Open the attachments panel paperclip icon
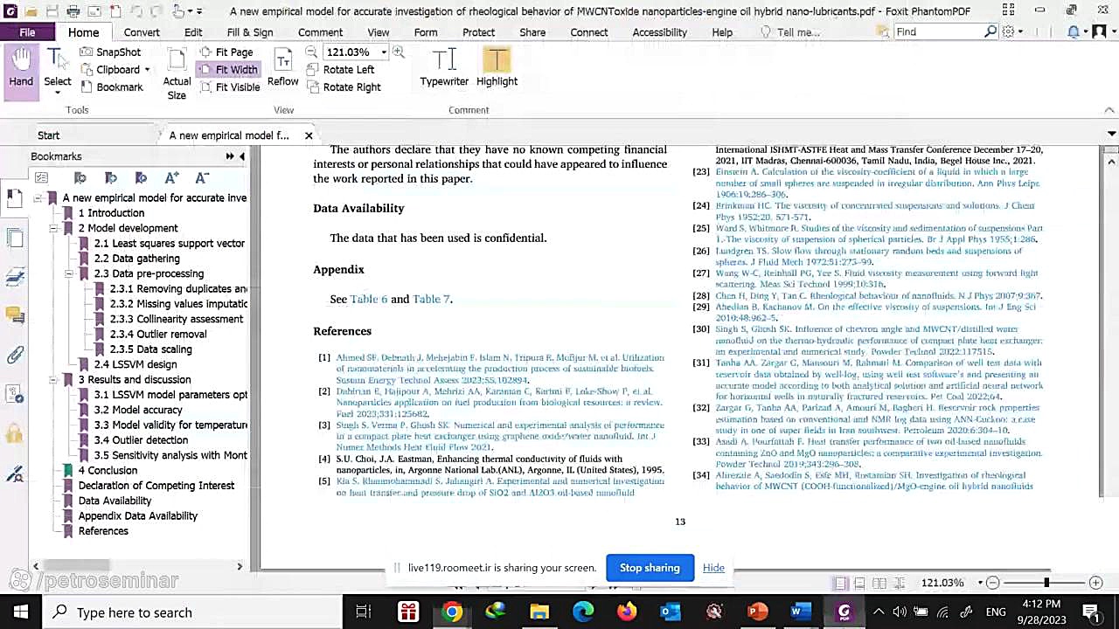Viewport: 1119px width, 629px height. (x=15, y=355)
